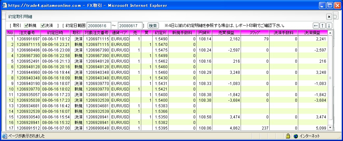Select order number 1206891512

28,128
